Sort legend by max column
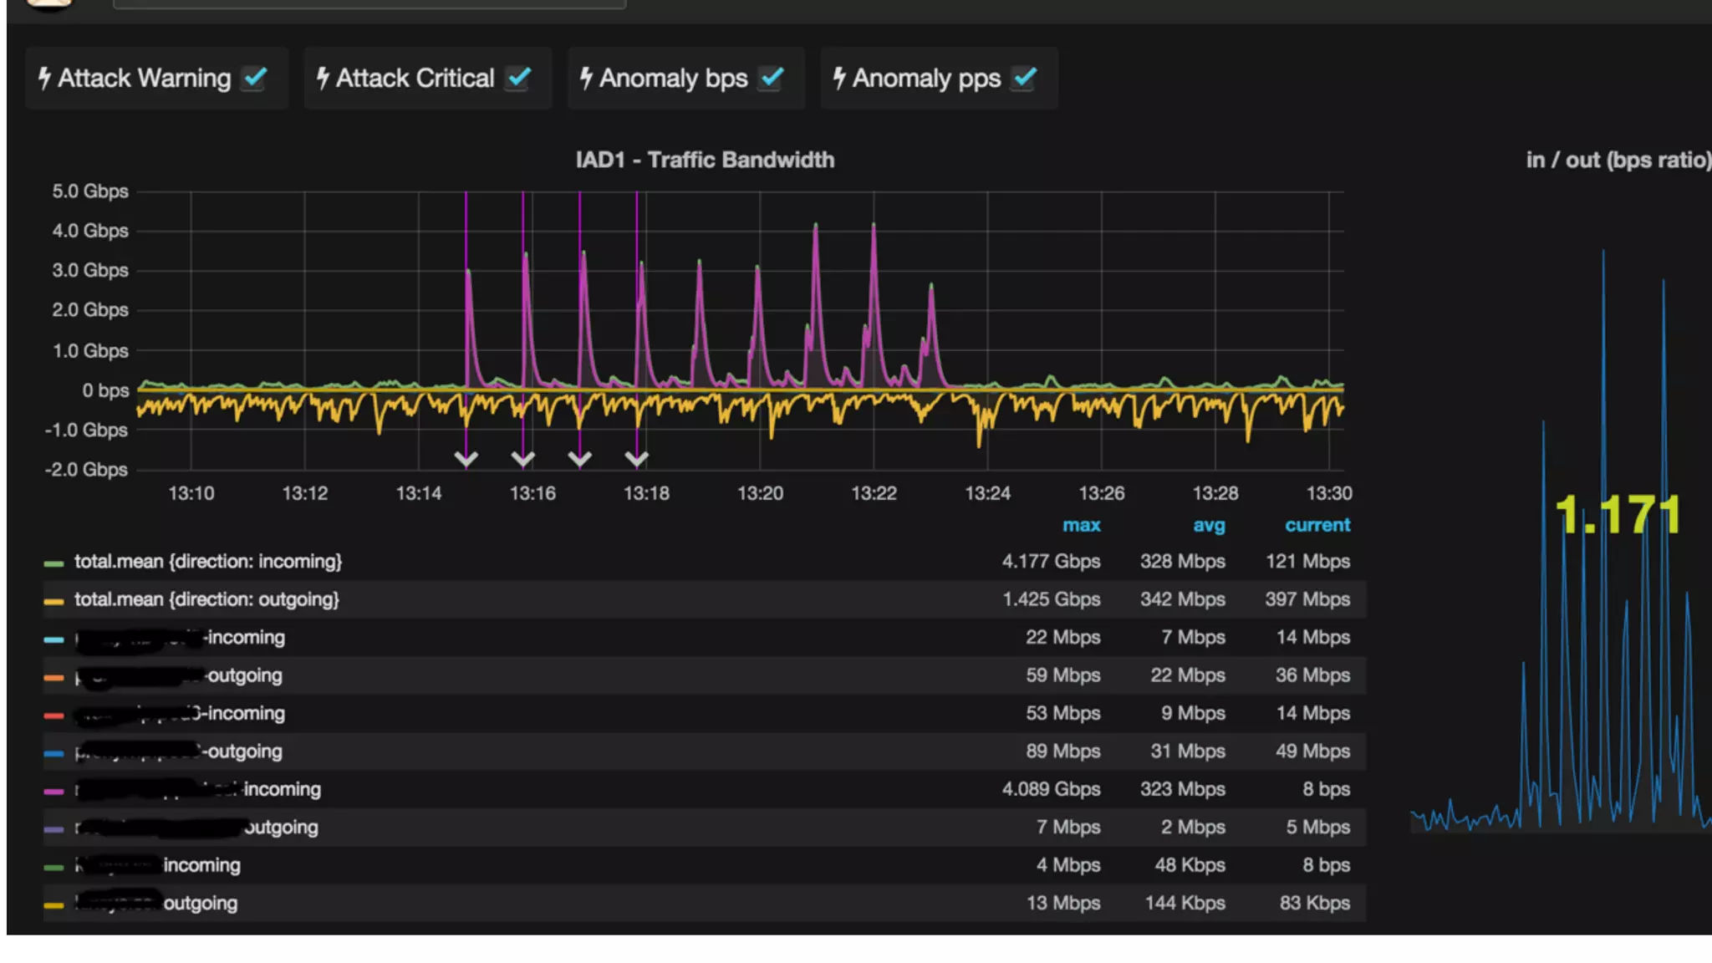 [x=1081, y=525]
